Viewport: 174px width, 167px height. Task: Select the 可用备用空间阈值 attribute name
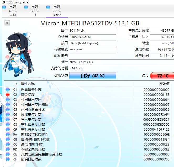click(35, 104)
